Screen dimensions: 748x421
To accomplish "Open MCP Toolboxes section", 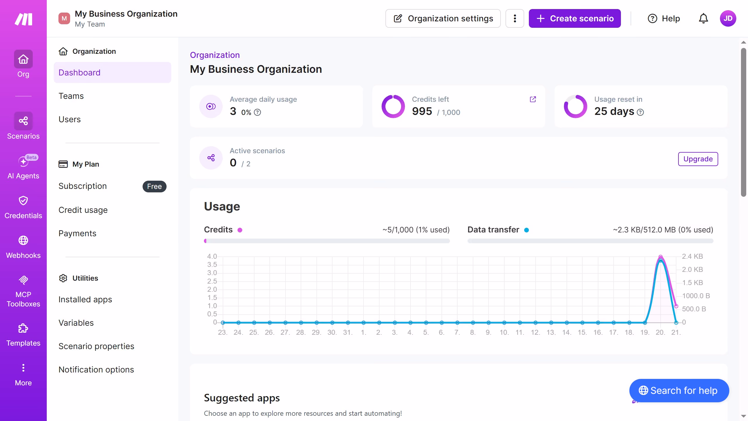I will pyautogui.click(x=23, y=291).
